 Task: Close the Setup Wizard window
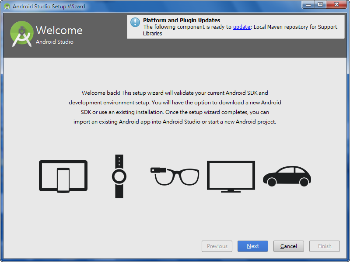336,4
